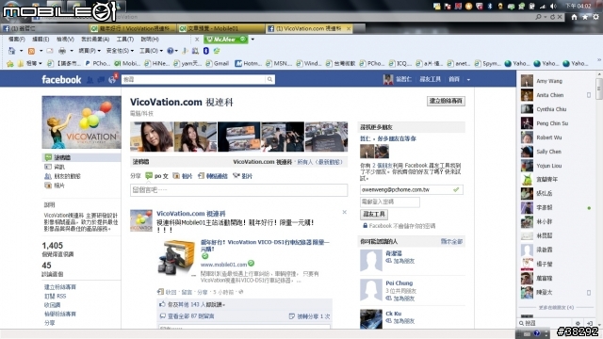Click the Facebook logo in the blue bar
Image resolution: width=603 pixels, height=339 pixels.
coord(61,79)
